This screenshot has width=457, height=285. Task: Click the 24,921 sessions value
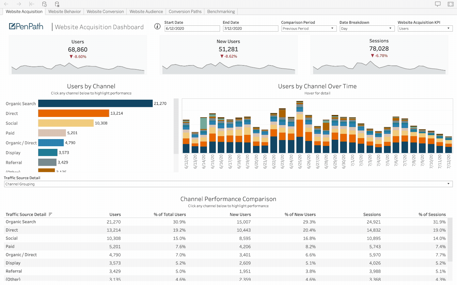point(373,222)
